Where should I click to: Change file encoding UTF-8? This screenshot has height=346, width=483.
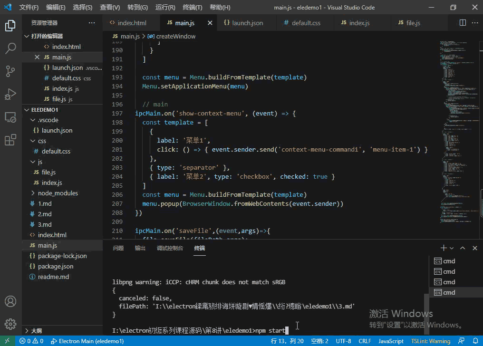[x=343, y=341]
